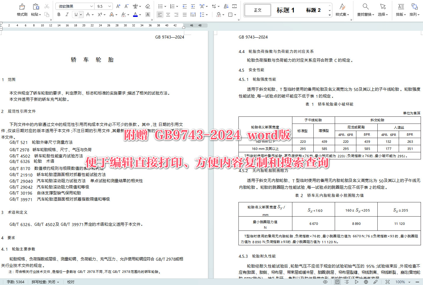Toggle italic formatting
Viewport: 423px width, 285px height.
click(x=67, y=14)
